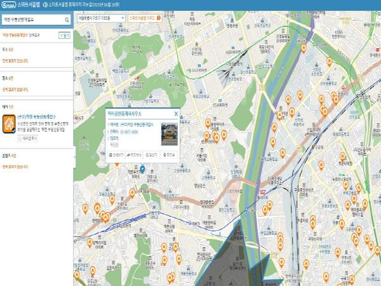This screenshot has height=286, width=381.
Task: Click the 길찾기 directions button in popup
Action: pos(152,154)
